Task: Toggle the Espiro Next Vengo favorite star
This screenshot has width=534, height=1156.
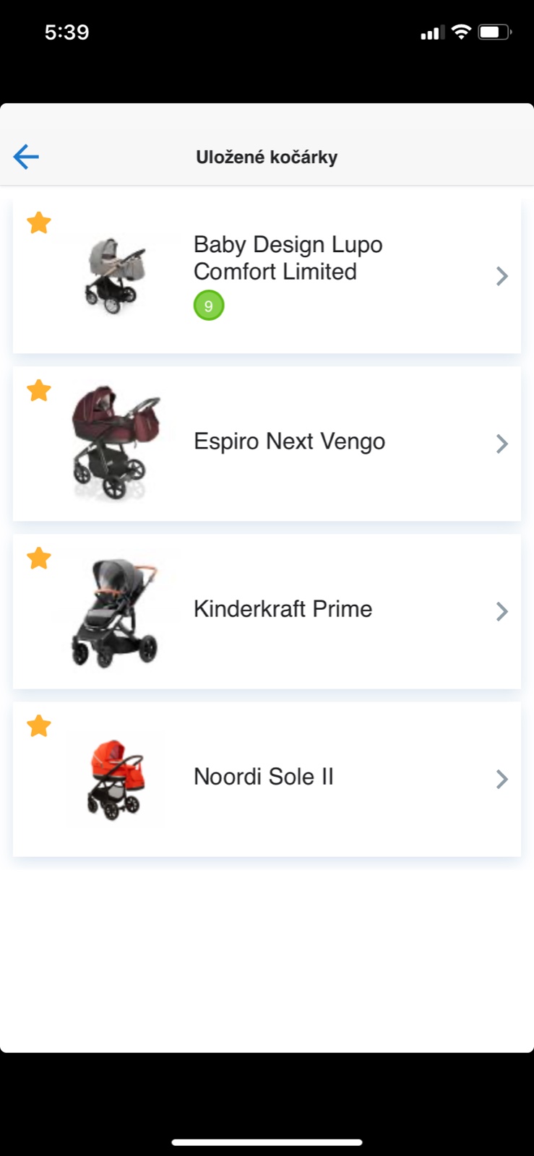Action: (39, 390)
